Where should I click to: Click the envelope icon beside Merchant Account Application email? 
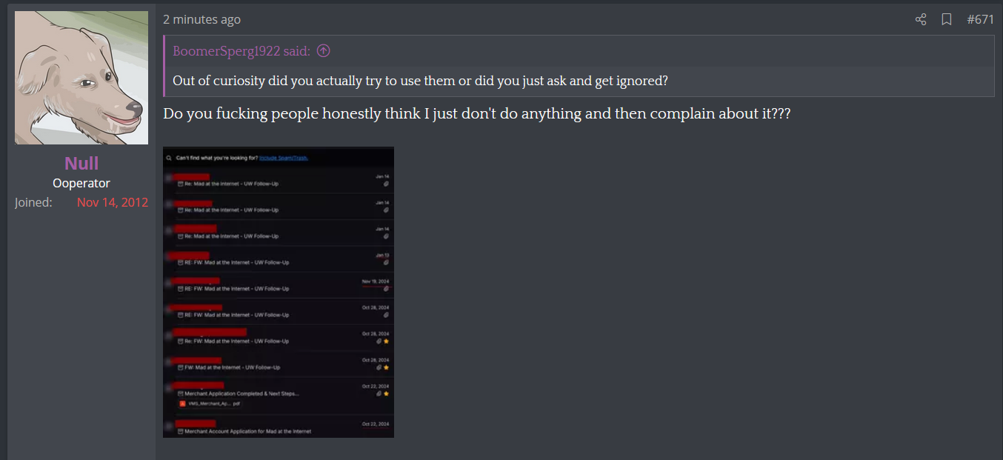click(180, 431)
